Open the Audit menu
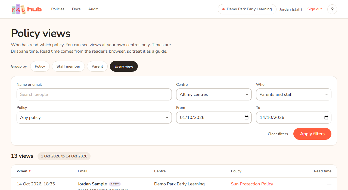 tap(93, 9)
